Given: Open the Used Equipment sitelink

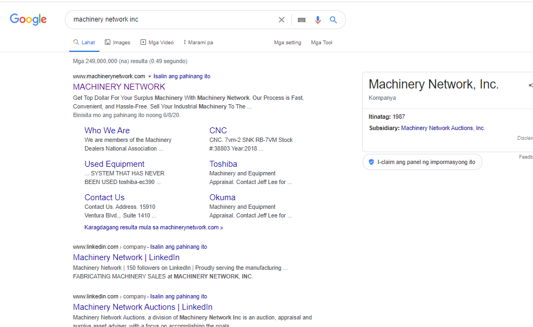Looking at the screenshot, I should pyautogui.click(x=114, y=164).
